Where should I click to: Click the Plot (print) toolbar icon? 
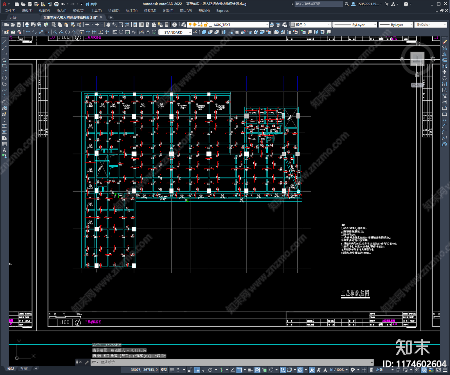click(27, 25)
